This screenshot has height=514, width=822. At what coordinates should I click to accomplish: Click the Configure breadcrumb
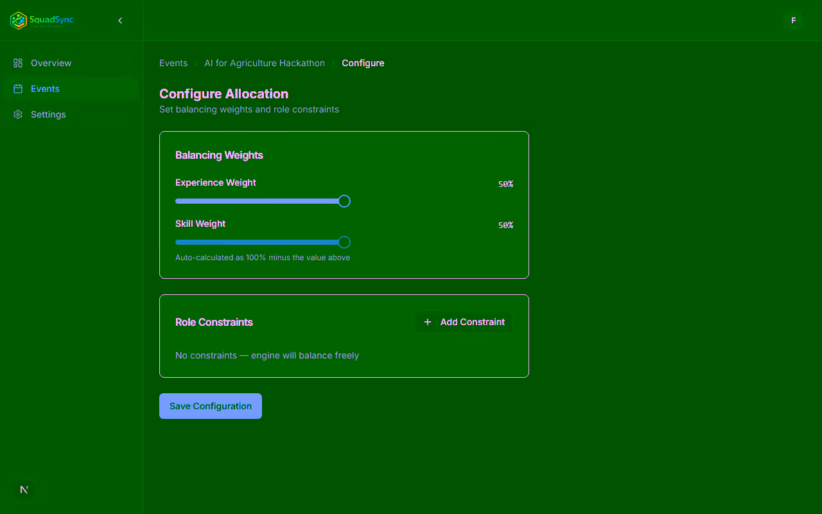tap(363, 63)
